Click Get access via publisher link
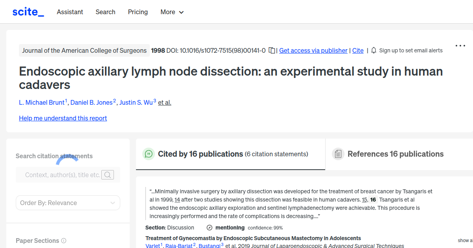Viewport: 473px width, 248px height. (313, 50)
